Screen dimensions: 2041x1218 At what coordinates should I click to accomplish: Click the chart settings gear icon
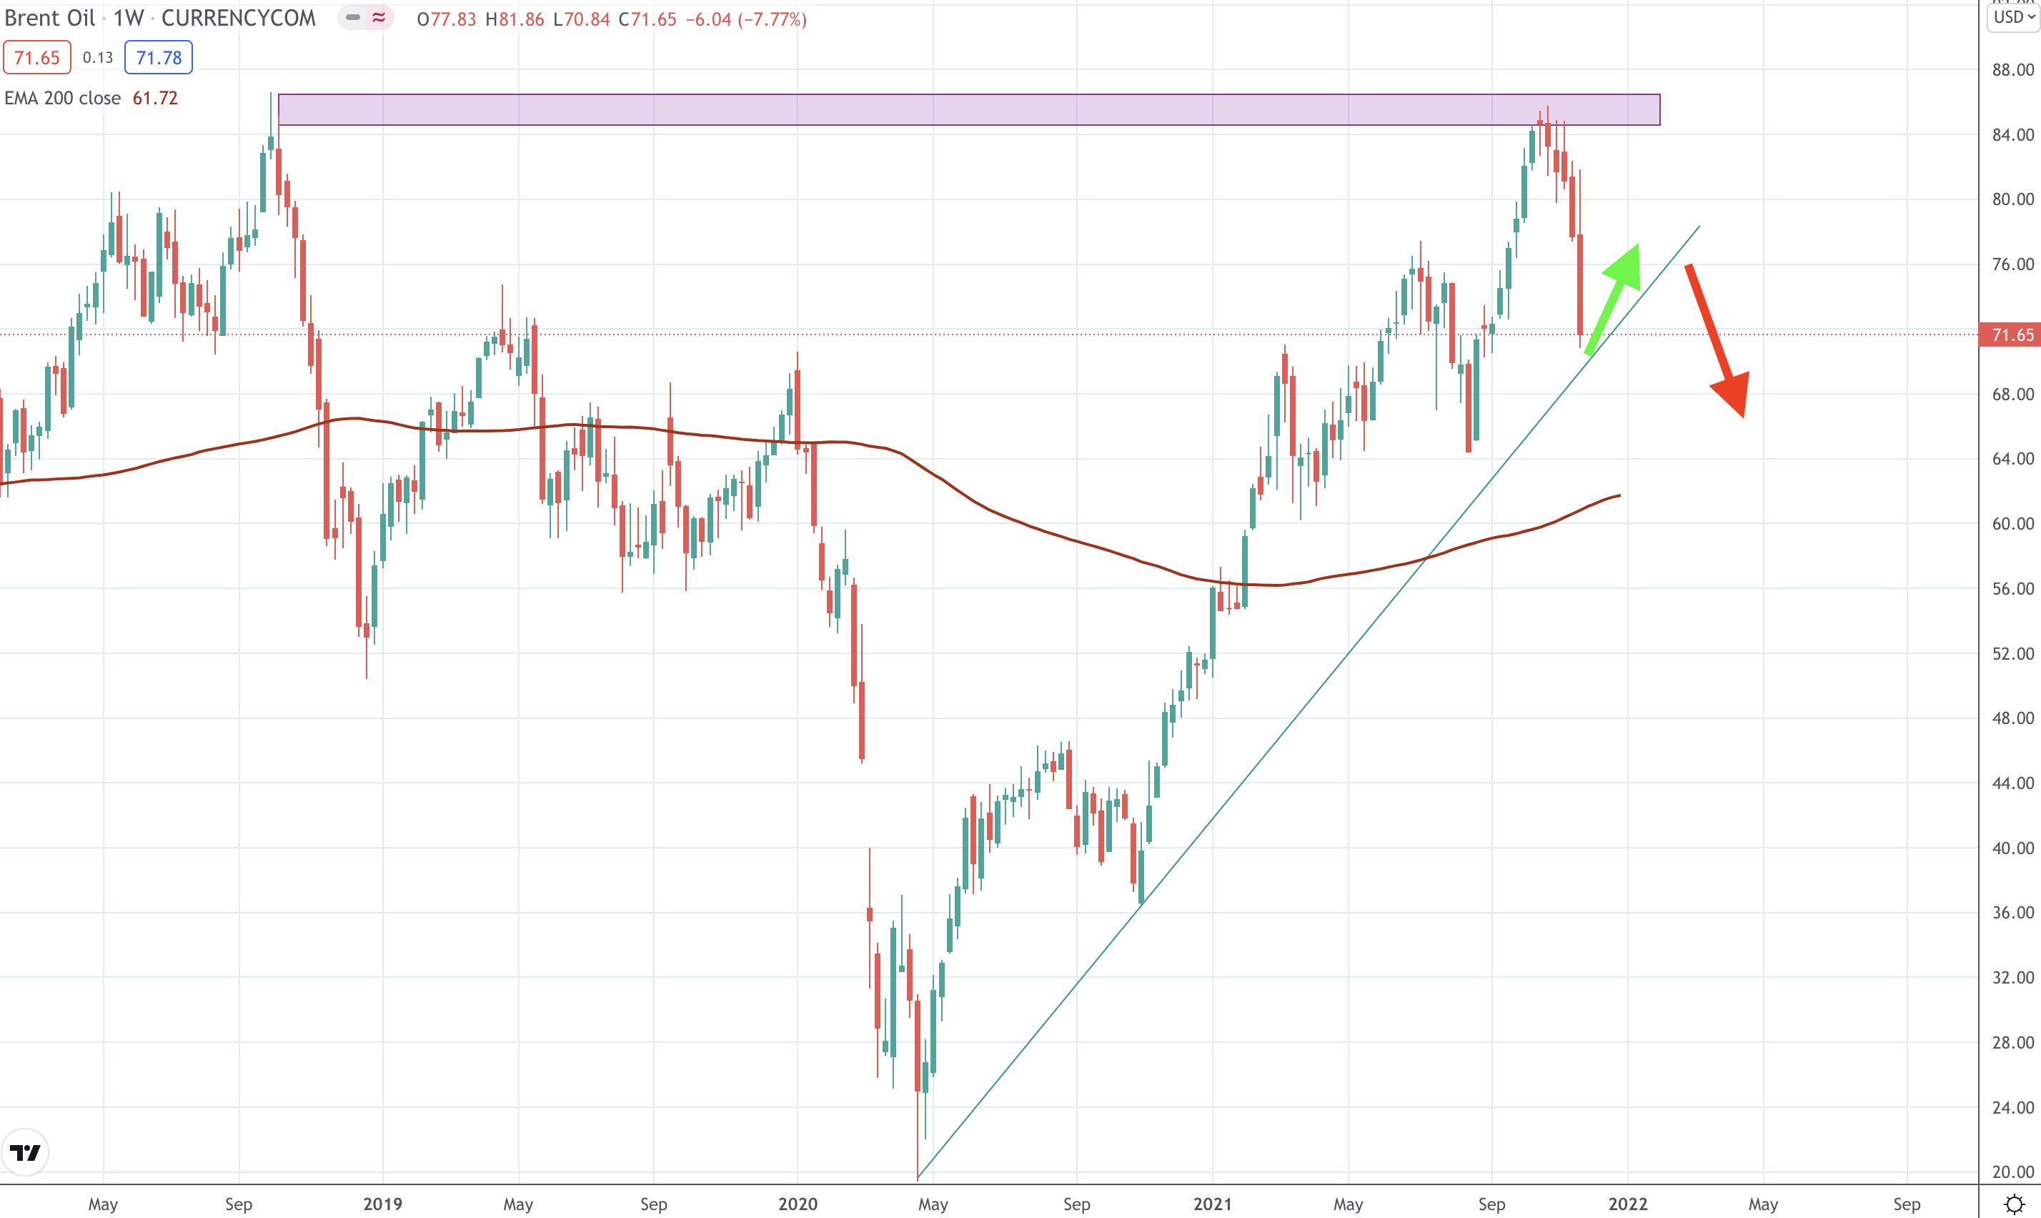tap(2014, 1204)
